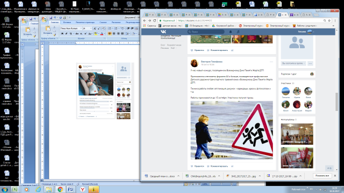Click the VK music note icon

[238, 32]
